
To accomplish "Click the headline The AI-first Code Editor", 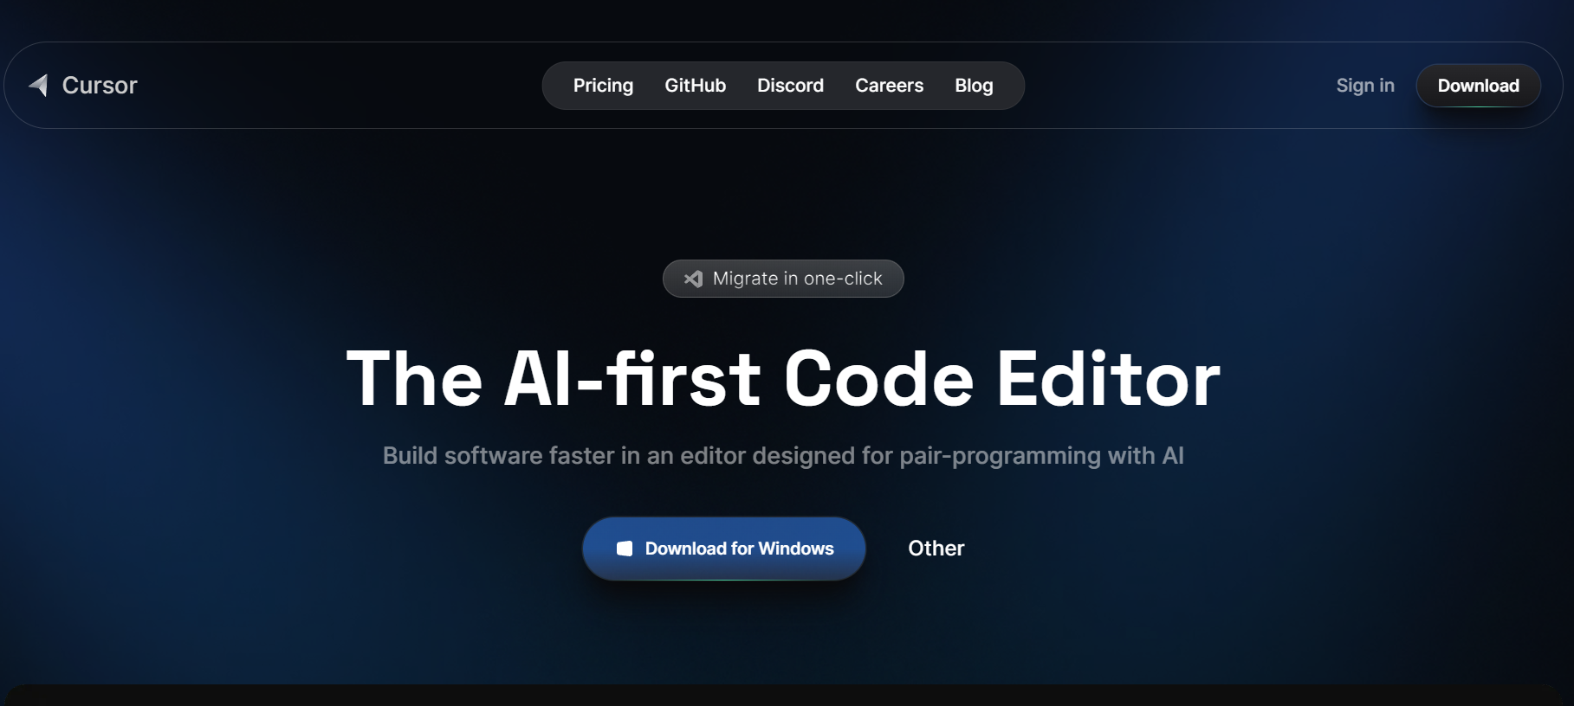I will [x=783, y=378].
